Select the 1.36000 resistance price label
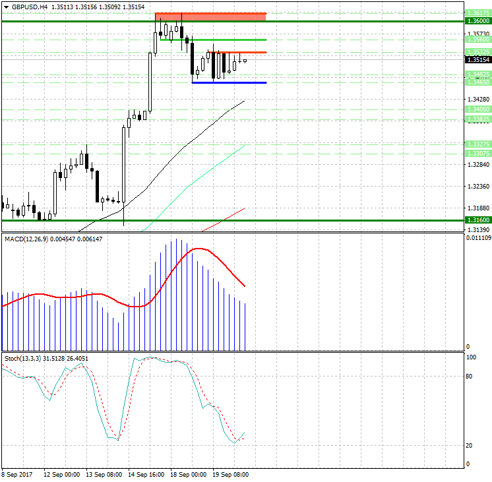The width and height of the screenshot is (492, 482). (478, 21)
